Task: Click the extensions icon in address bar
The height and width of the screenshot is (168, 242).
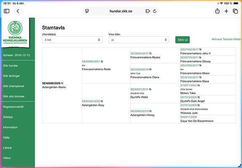Action: (148, 11)
